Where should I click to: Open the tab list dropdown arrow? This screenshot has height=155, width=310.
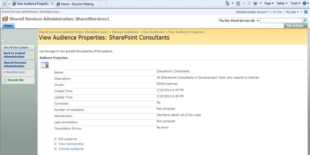click(9, 4)
